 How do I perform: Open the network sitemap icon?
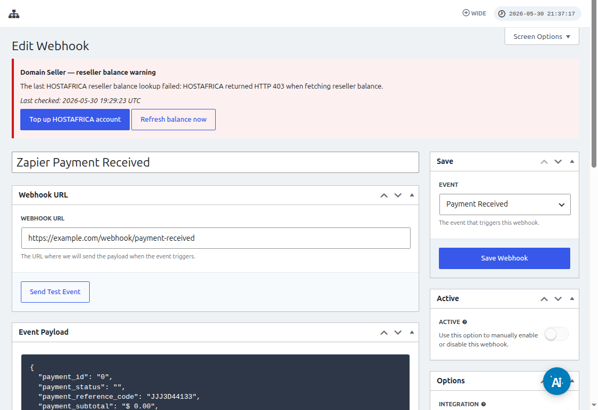click(14, 14)
